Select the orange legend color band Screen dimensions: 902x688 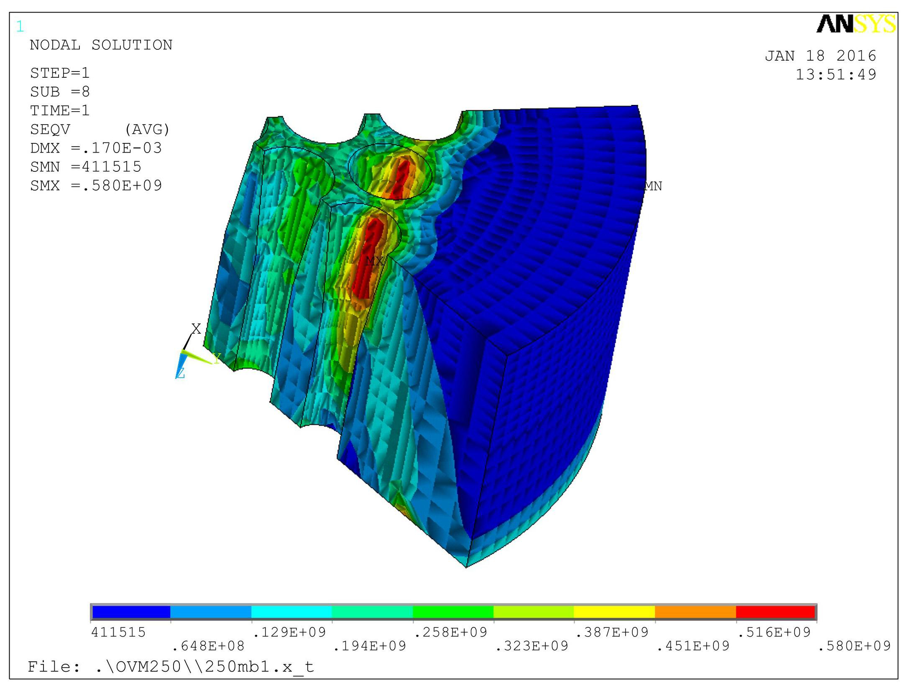pos(695,612)
